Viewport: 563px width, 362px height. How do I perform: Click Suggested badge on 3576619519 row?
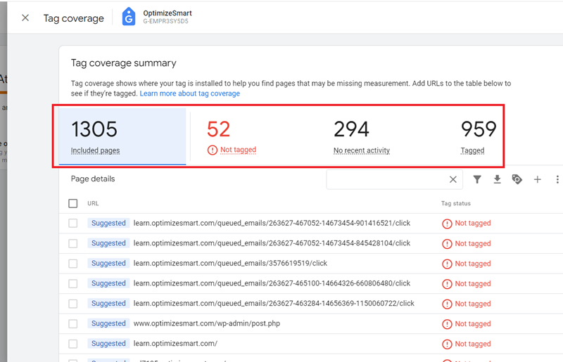(x=108, y=264)
